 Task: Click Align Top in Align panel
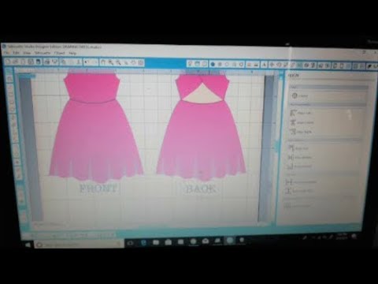[298, 148]
